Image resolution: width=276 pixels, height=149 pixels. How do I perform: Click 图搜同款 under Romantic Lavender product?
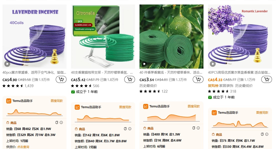point(262,112)
